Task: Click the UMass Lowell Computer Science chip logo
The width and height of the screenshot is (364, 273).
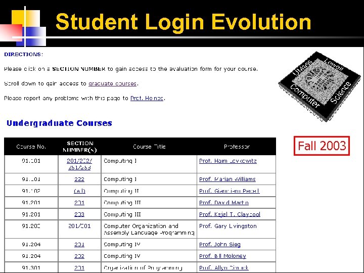Action: click(x=320, y=86)
